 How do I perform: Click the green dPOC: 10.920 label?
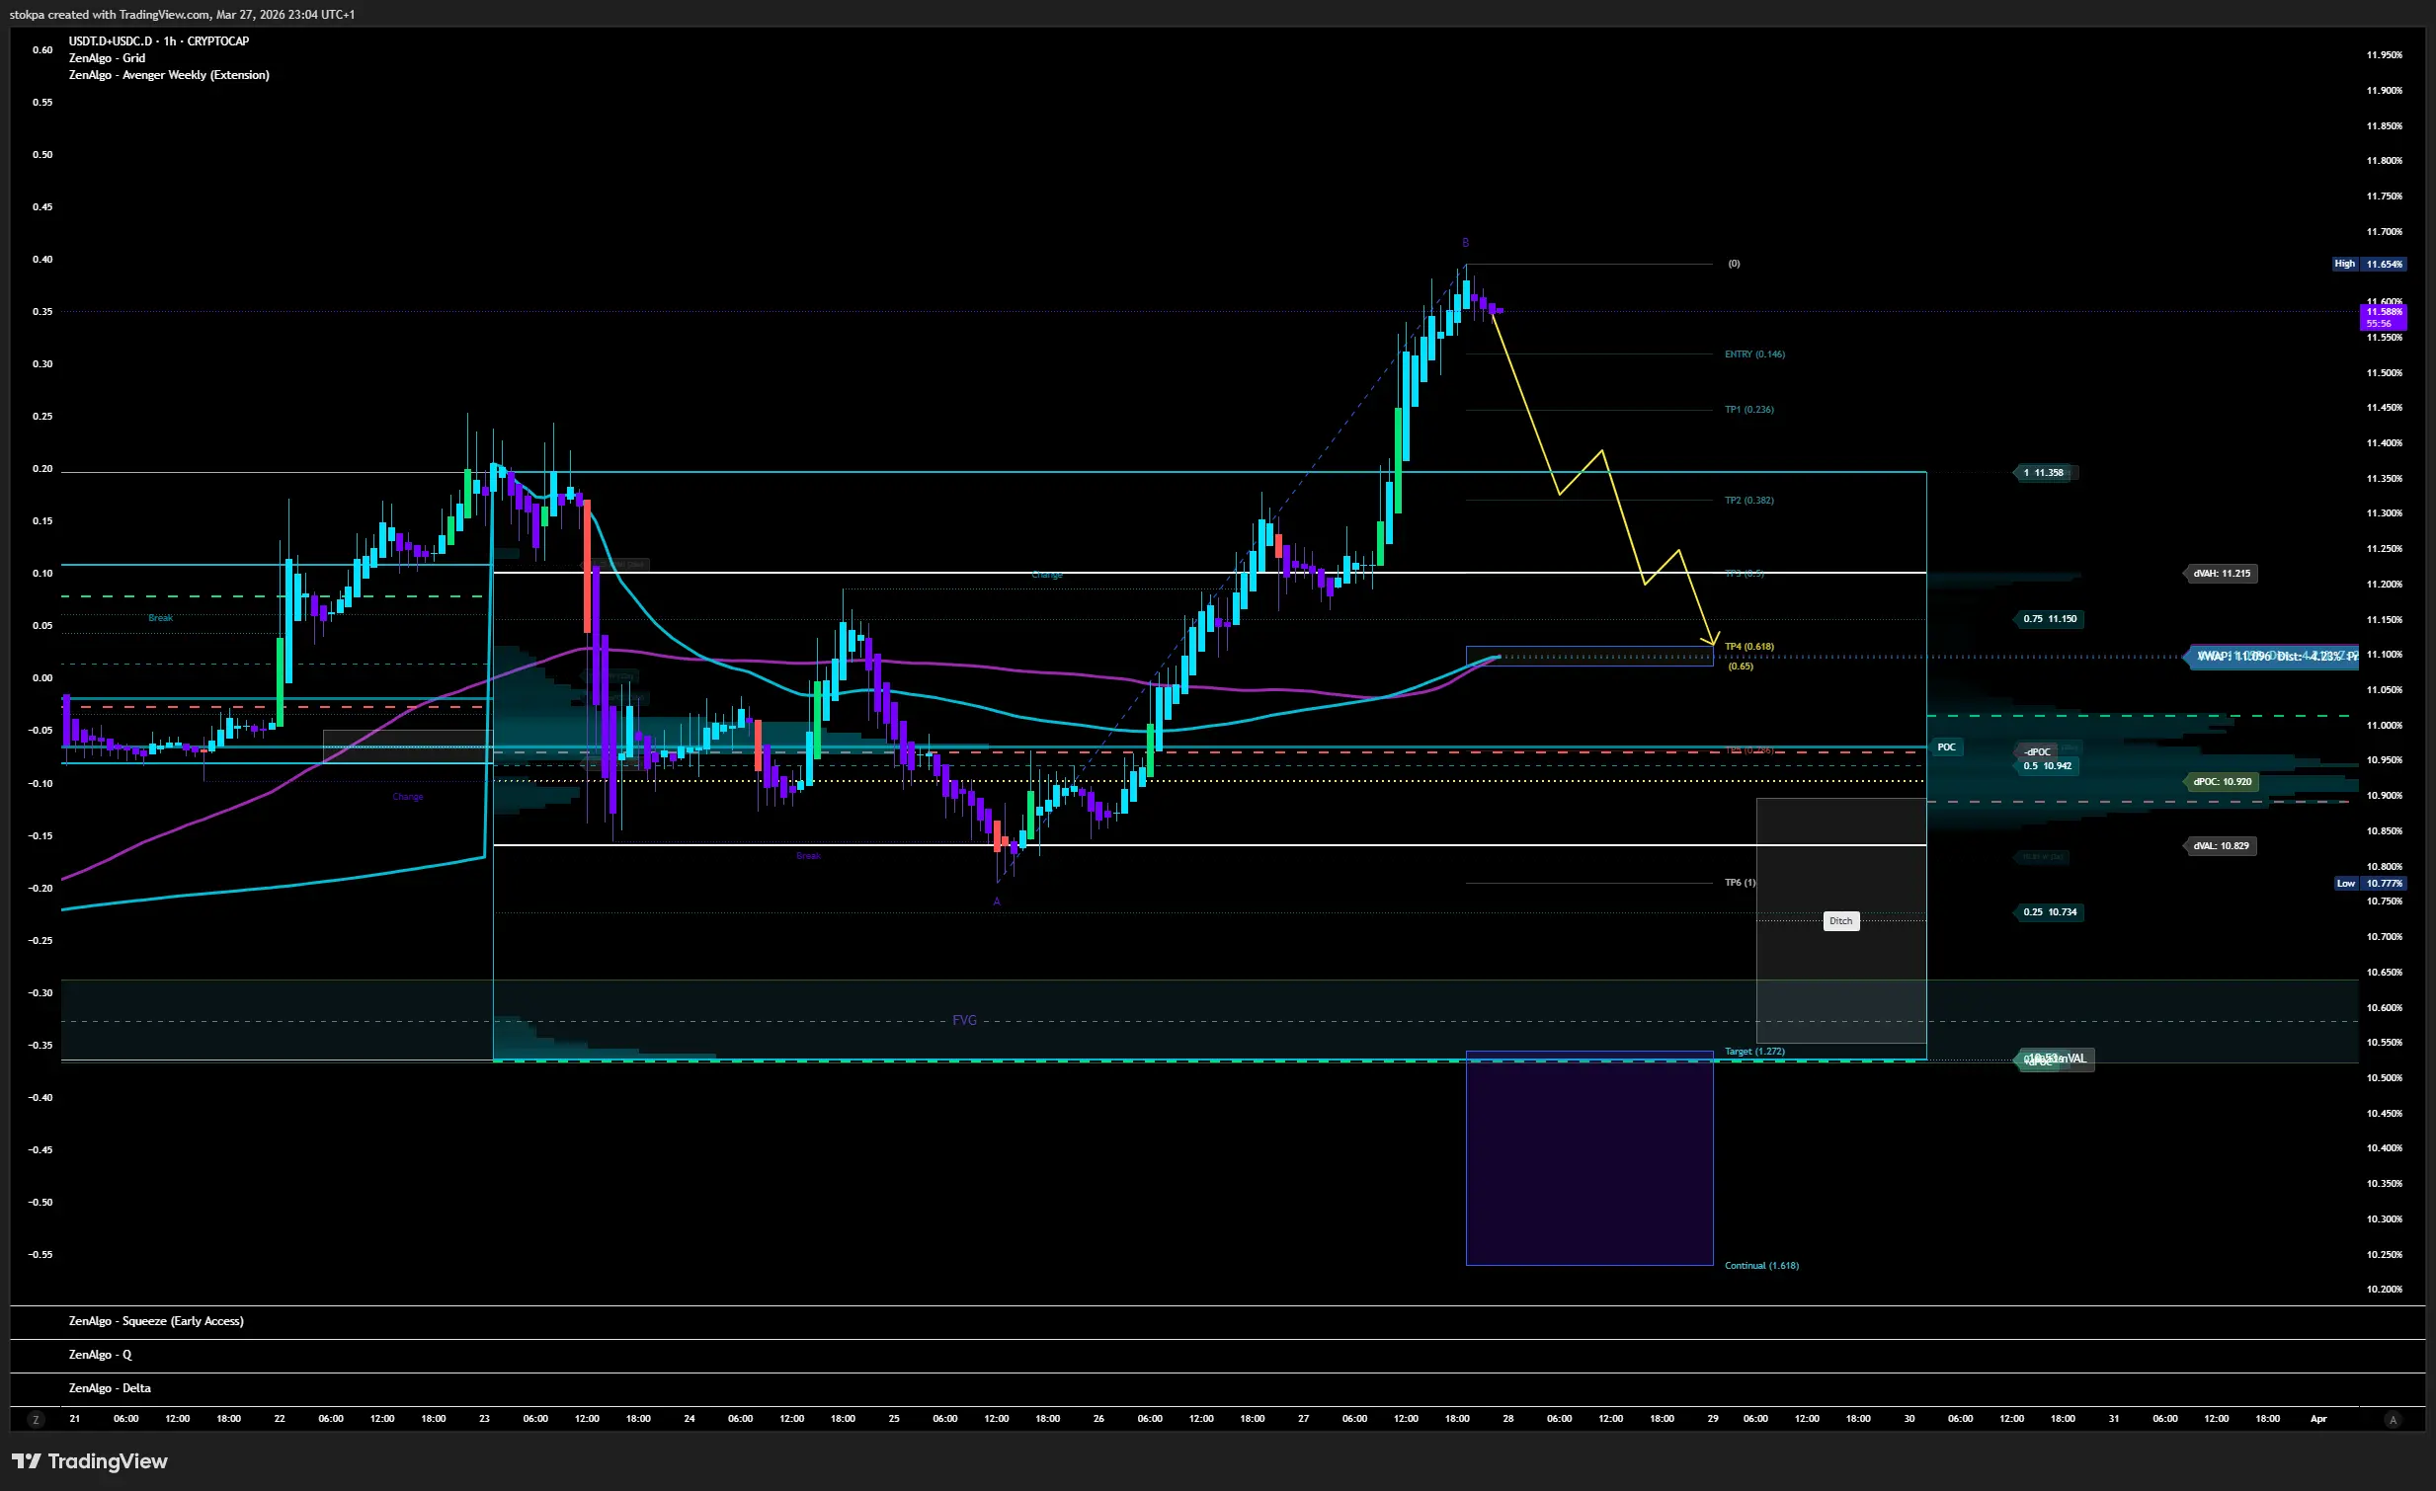(x=2222, y=782)
